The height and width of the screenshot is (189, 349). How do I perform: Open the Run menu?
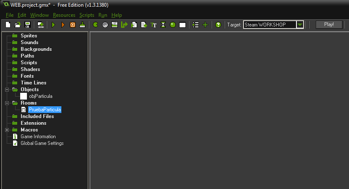[x=103, y=15]
